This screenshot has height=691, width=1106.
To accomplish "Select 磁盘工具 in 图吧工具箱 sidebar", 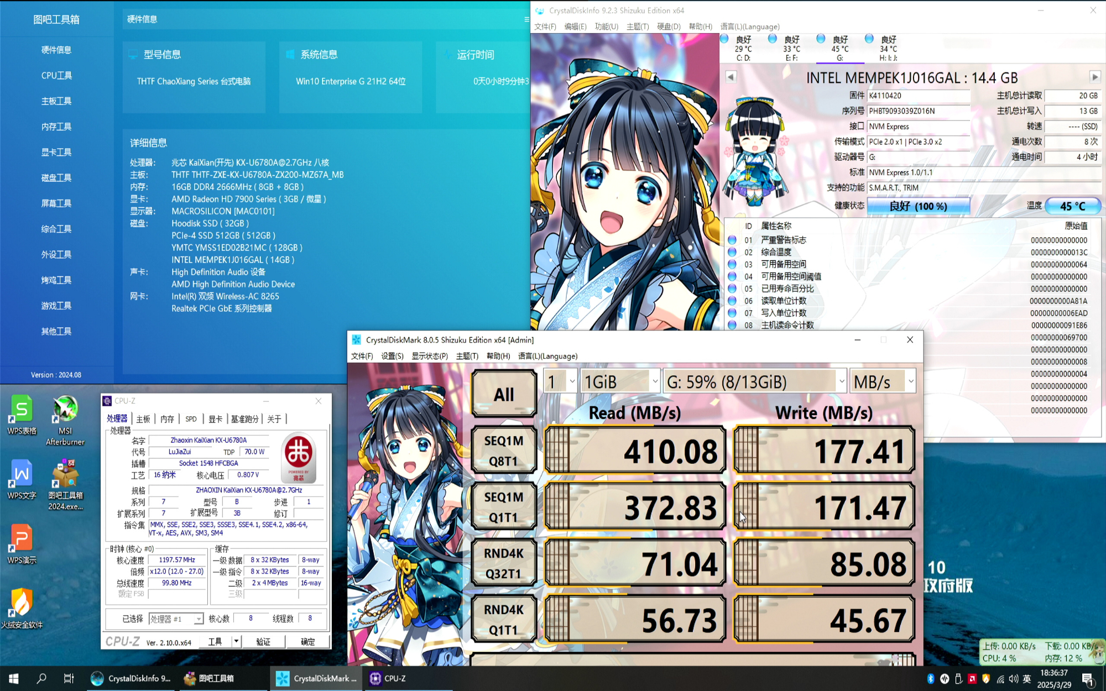I will (x=56, y=177).
